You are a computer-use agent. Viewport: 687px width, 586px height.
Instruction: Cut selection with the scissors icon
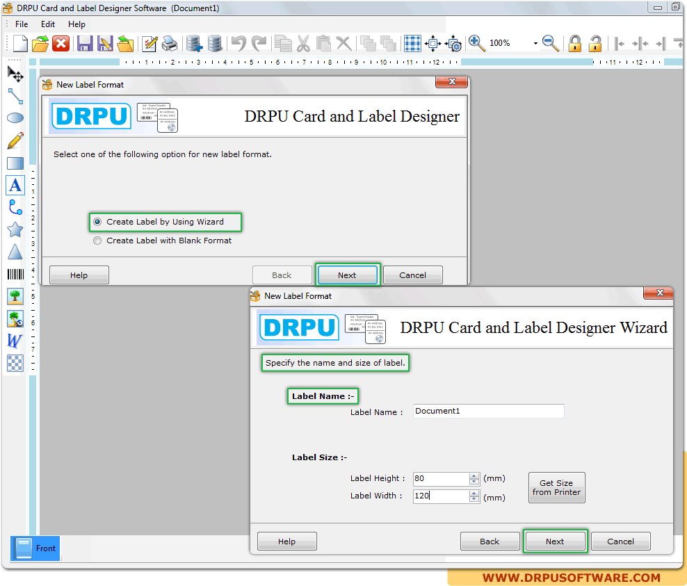click(303, 43)
